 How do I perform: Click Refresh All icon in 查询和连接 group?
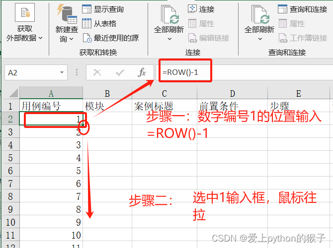click(x=260, y=14)
